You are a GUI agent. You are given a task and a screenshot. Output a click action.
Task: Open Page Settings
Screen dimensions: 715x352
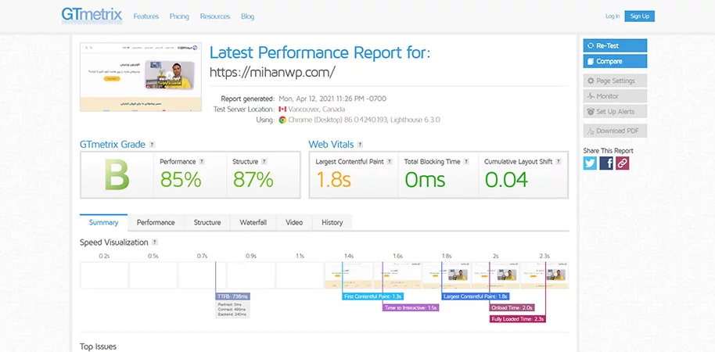point(615,81)
